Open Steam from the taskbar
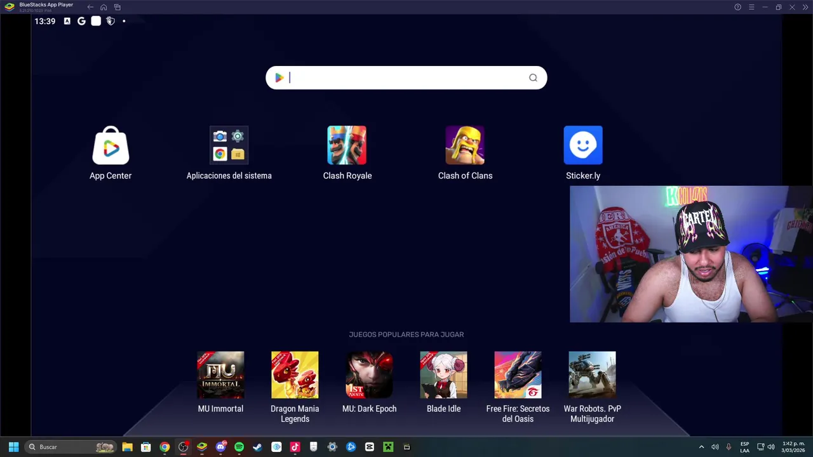Viewport: 813px width, 457px height. (x=257, y=447)
